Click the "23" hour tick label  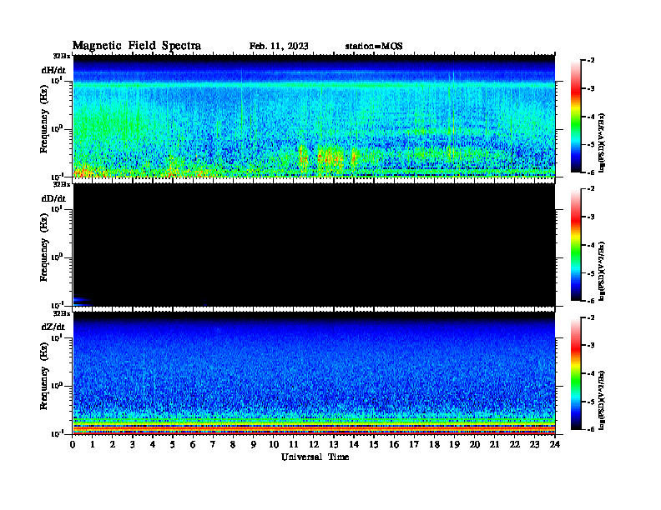(534, 444)
